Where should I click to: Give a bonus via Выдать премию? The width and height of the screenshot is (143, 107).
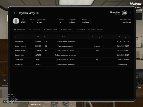96,29
